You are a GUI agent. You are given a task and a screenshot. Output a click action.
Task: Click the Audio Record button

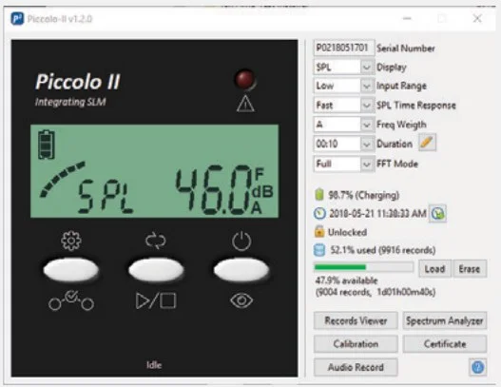(x=356, y=367)
